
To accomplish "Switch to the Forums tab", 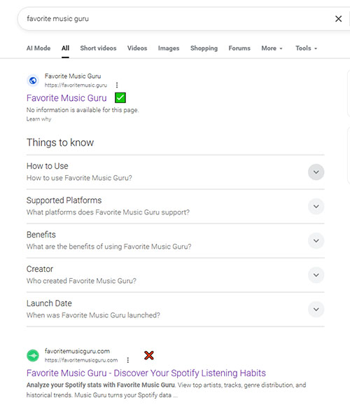I will coord(239,48).
